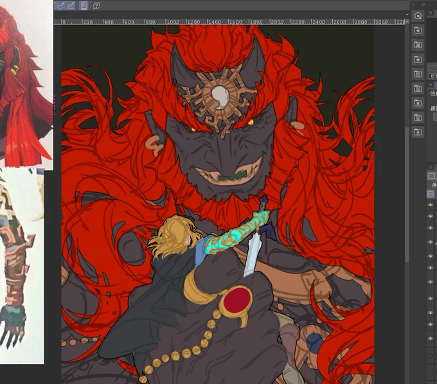Toggle the snap to ruler icon

click(61, 5)
